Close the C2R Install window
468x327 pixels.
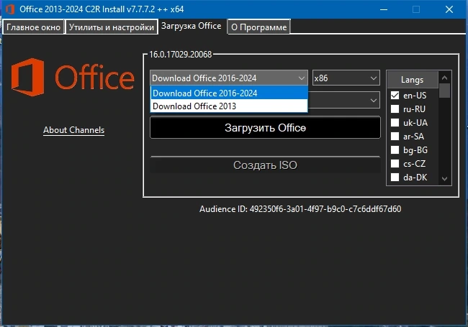[x=449, y=9]
